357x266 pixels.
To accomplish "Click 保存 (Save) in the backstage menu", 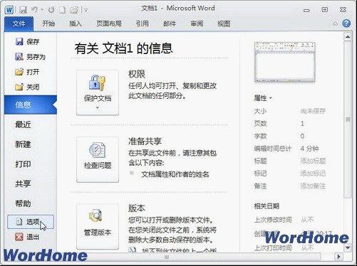I will (27, 42).
